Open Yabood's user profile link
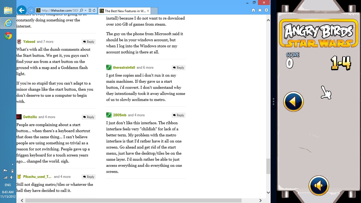 29,41
